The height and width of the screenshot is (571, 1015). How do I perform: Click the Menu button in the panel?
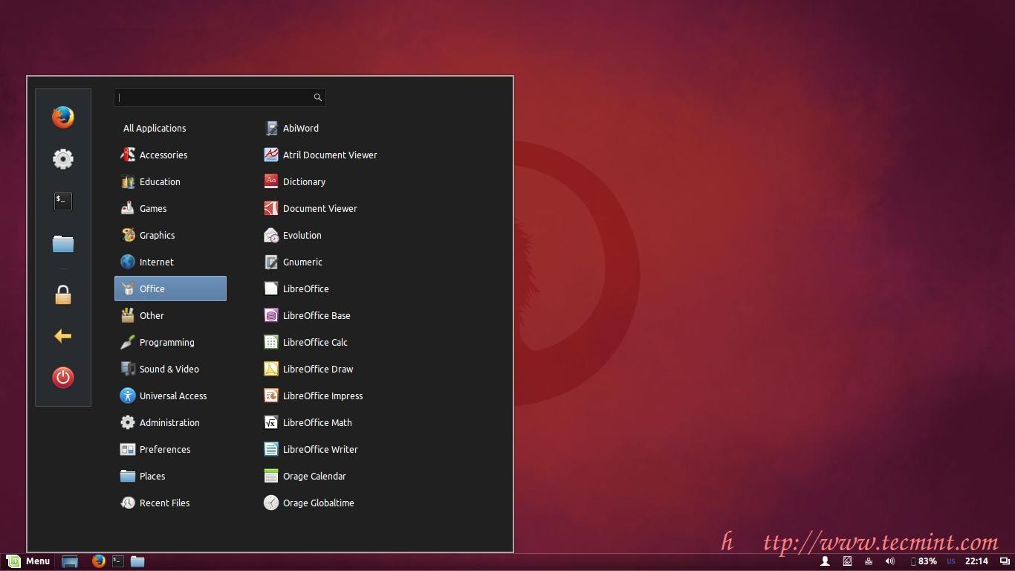(x=29, y=561)
